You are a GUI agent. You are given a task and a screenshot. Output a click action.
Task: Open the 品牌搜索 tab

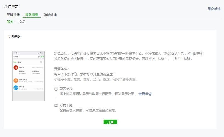click(13, 15)
